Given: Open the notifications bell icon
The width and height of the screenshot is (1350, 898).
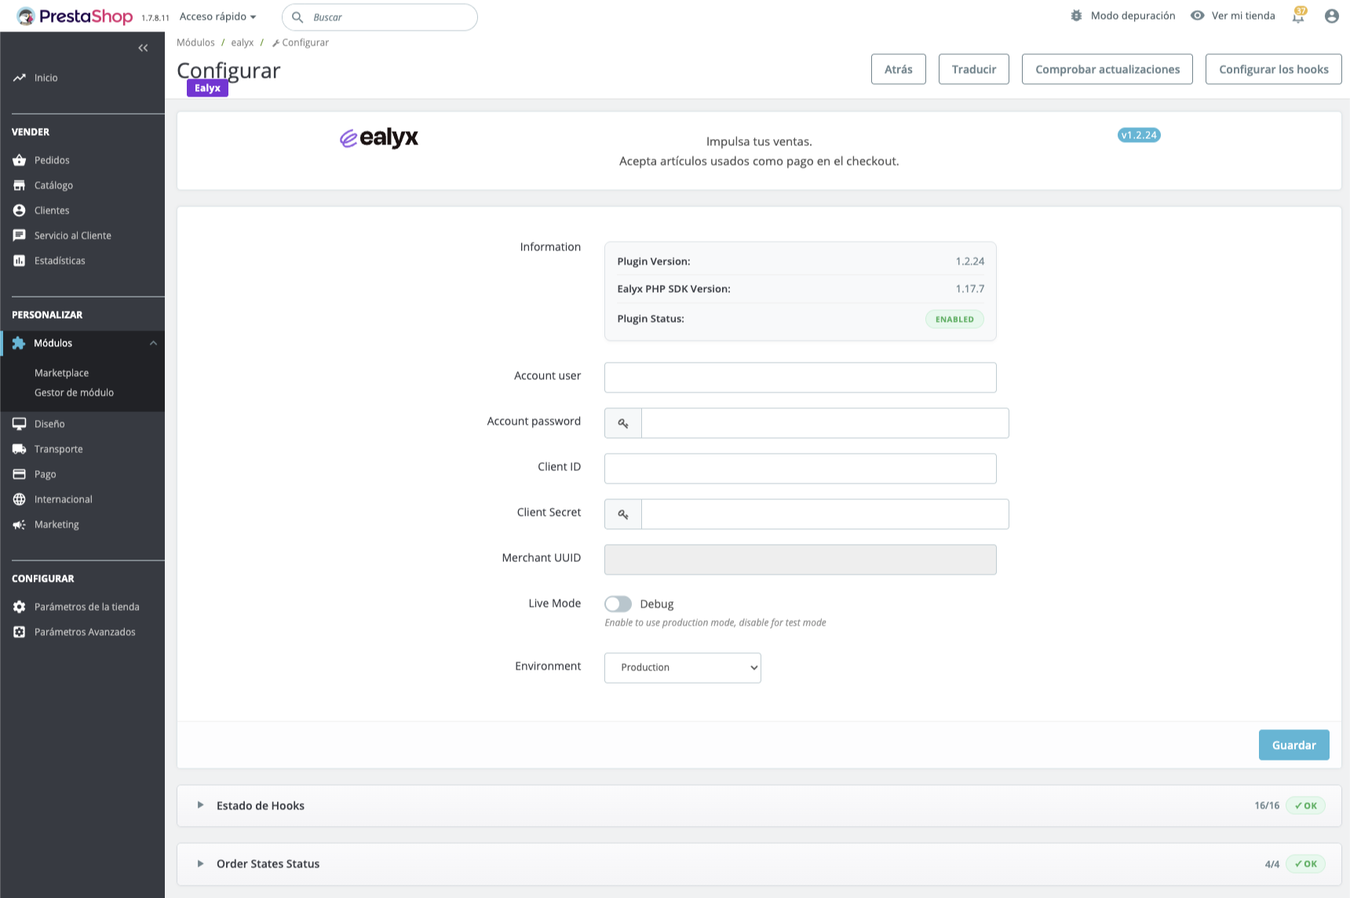Looking at the screenshot, I should click(x=1298, y=16).
